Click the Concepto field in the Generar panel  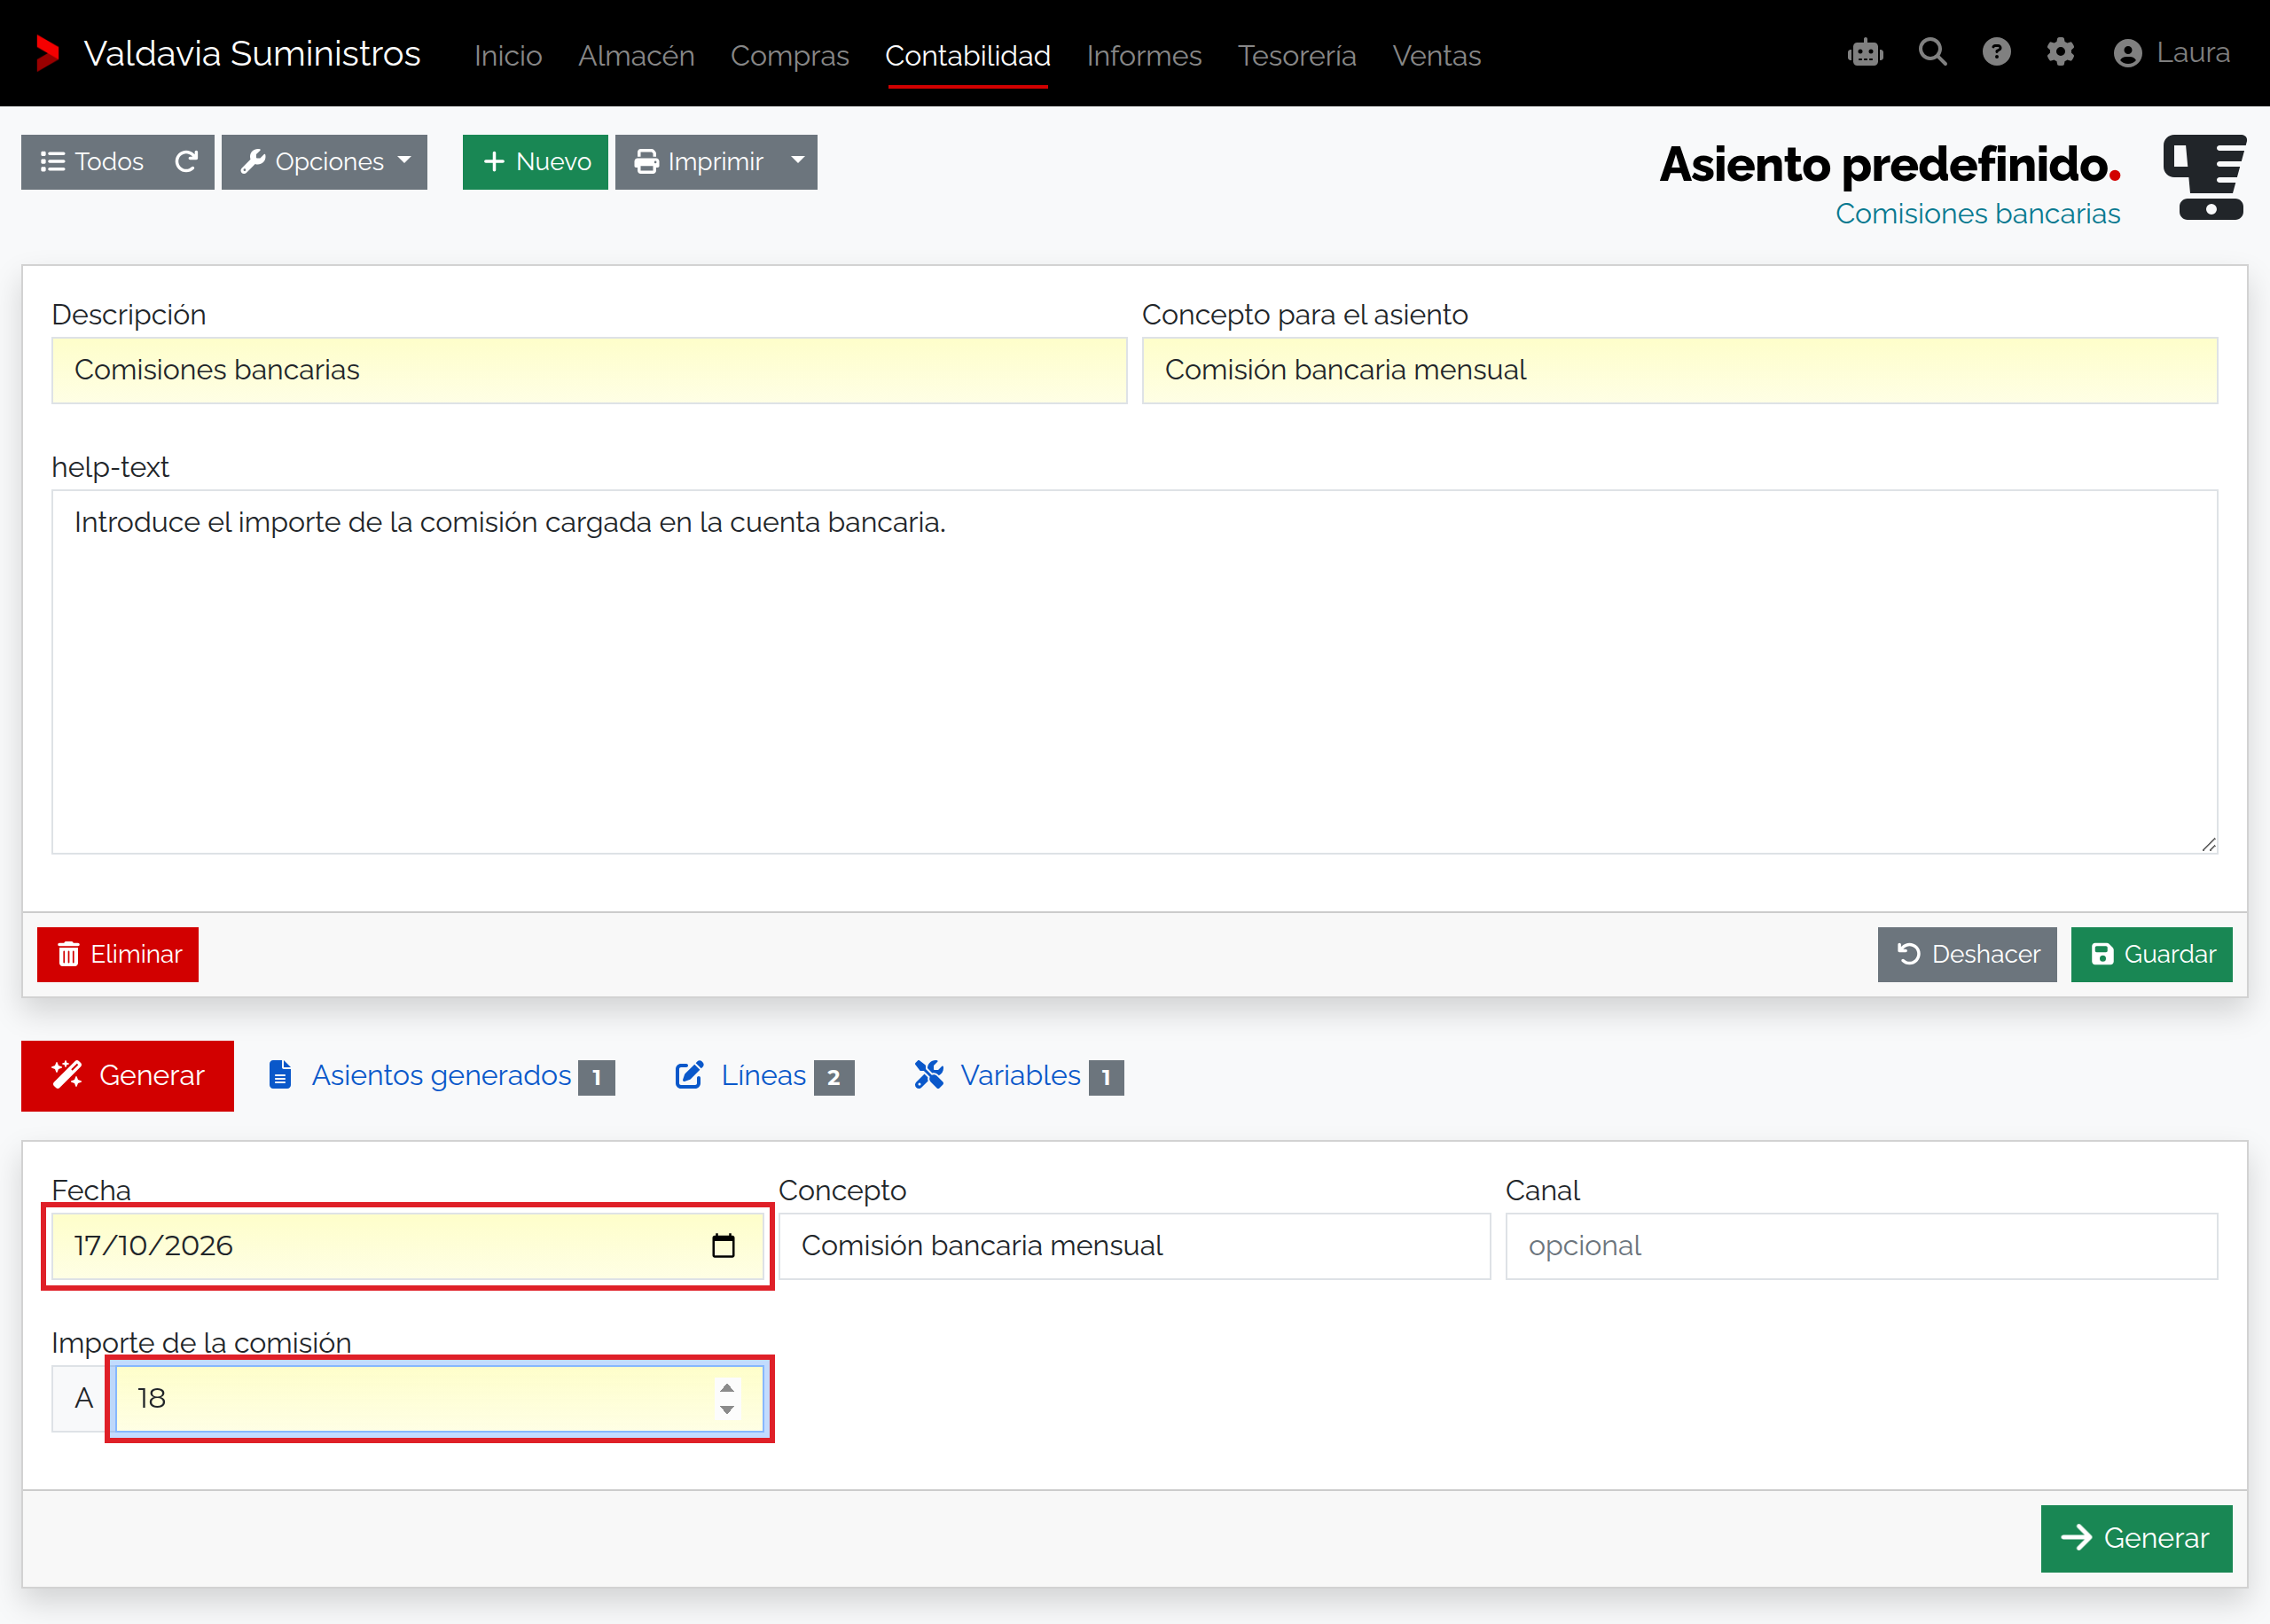[x=1134, y=1246]
